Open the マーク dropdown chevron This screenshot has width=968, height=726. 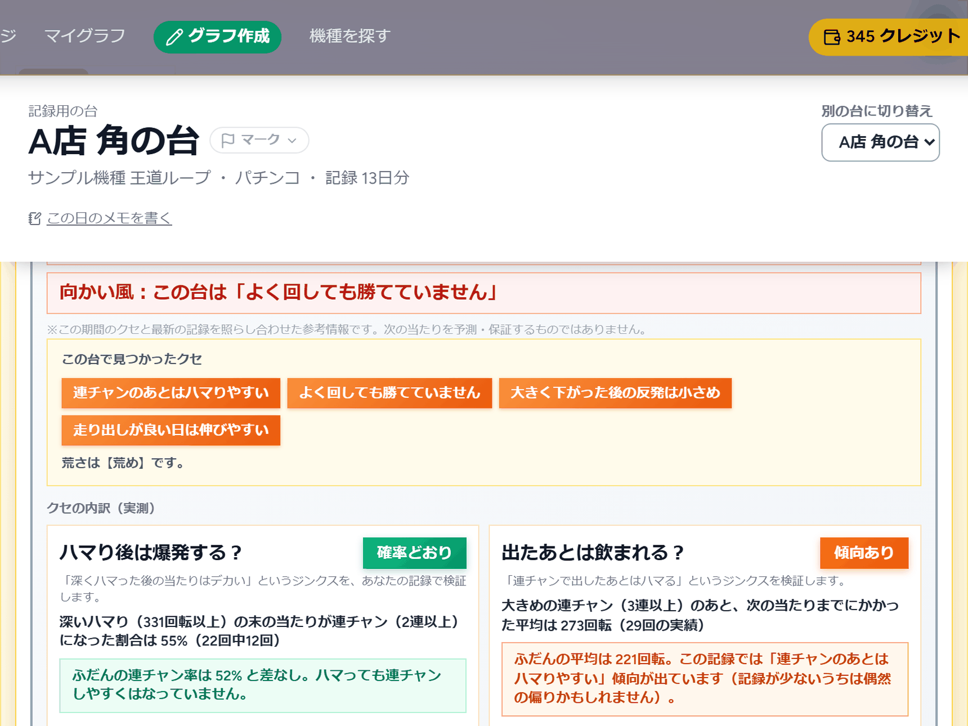292,141
